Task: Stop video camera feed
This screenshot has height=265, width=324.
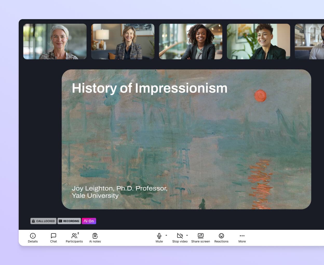Action: point(180,236)
